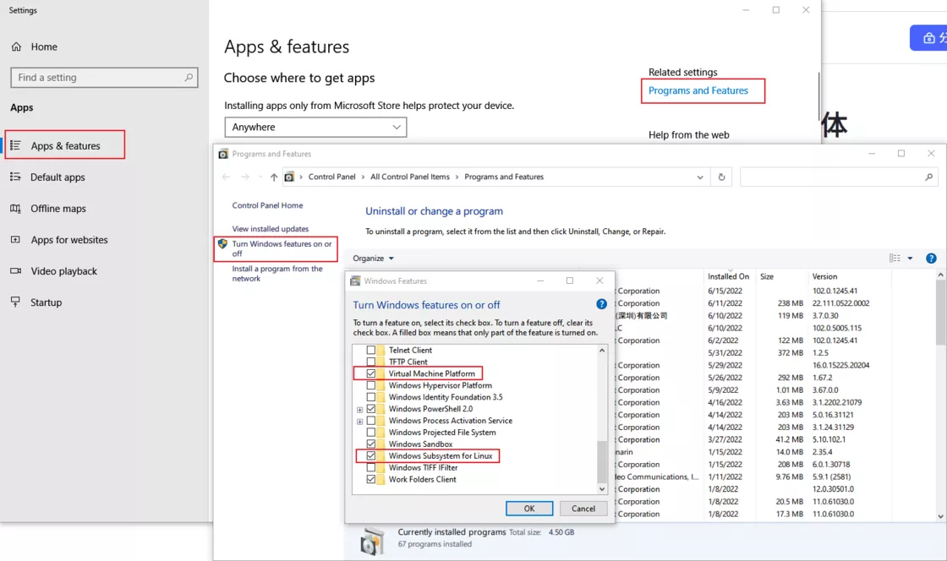Click the address bar location icon
Viewport: 947px width, 561px height.
(289, 177)
